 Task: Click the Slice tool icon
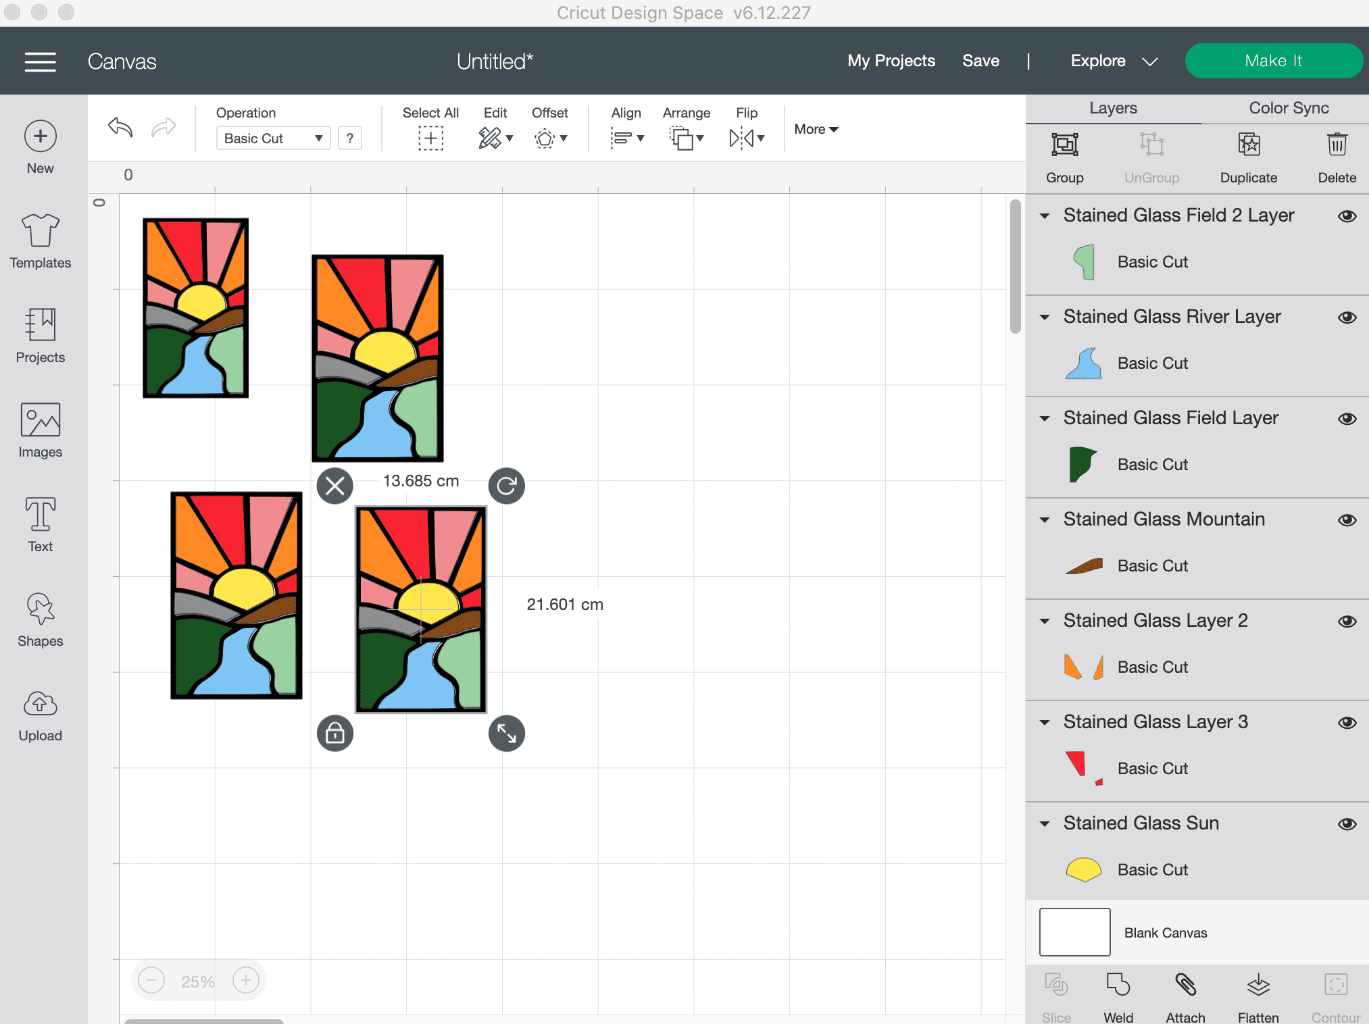coord(1056,986)
